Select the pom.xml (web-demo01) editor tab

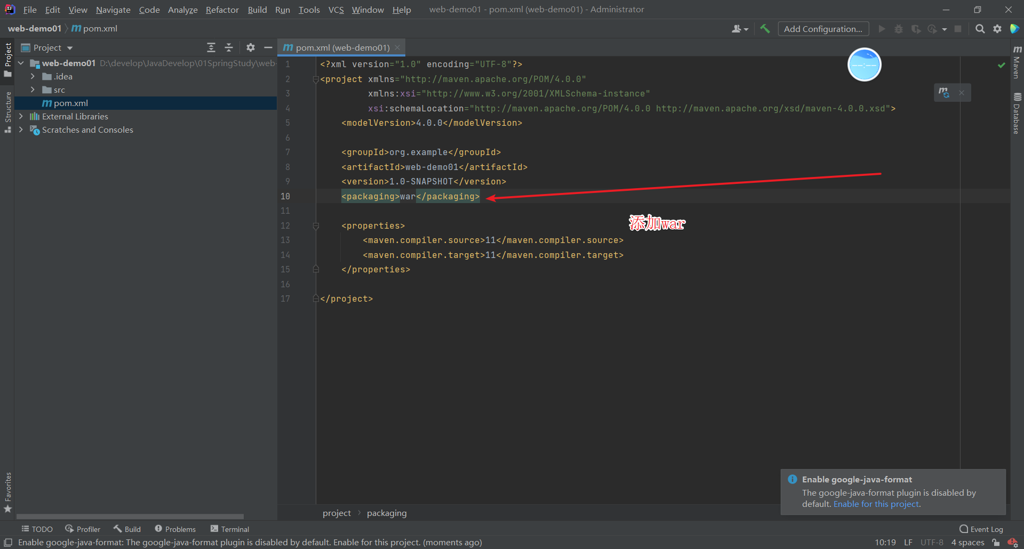[x=342, y=47]
